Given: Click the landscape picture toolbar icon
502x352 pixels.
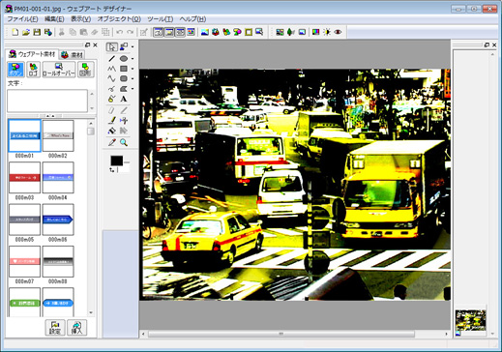Looking at the screenshot, I should tap(205, 32).
